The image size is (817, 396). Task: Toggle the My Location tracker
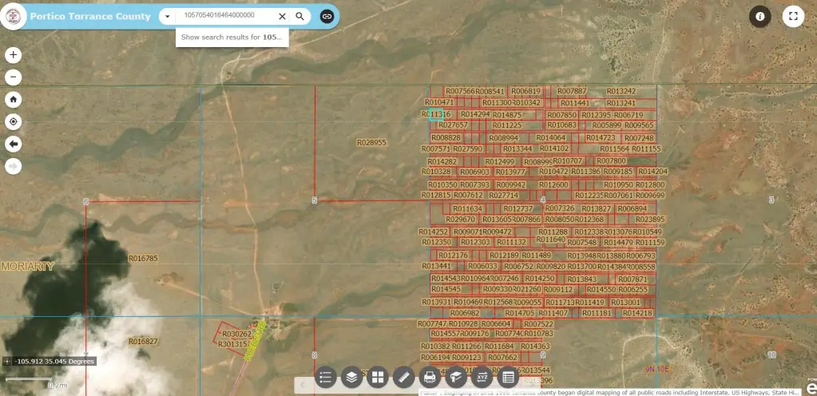coord(13,122)
